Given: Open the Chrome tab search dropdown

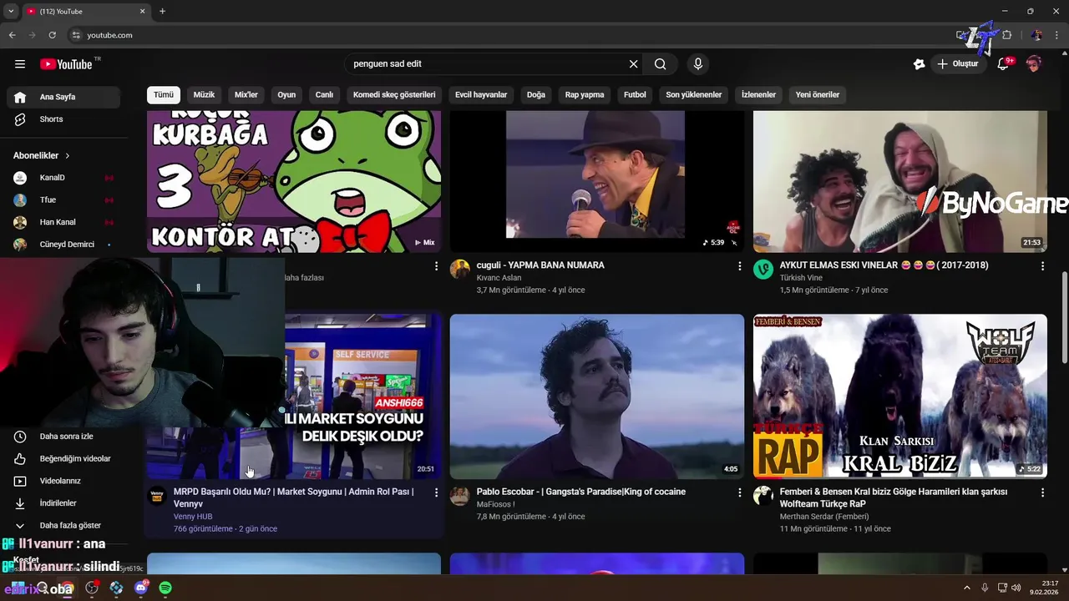Looking at the screenshot, I should tap(11, 11).
